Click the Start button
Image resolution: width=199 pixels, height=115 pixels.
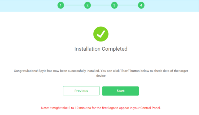coord(120,91)
